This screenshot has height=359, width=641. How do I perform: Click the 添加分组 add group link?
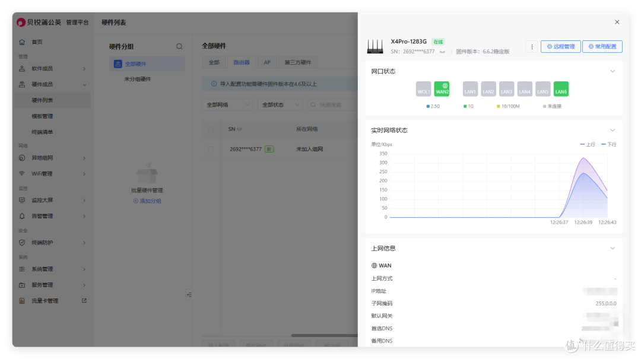tap(147, 201)
